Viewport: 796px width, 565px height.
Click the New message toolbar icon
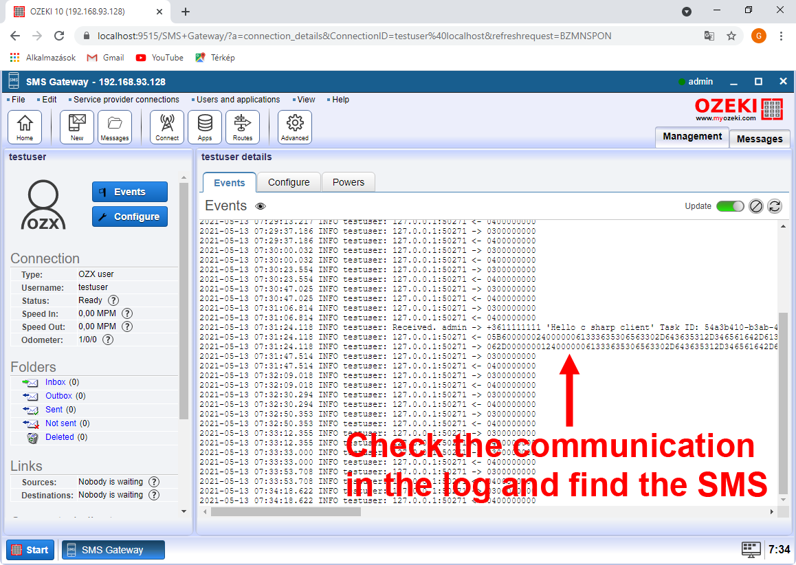[x=77, y=127]
